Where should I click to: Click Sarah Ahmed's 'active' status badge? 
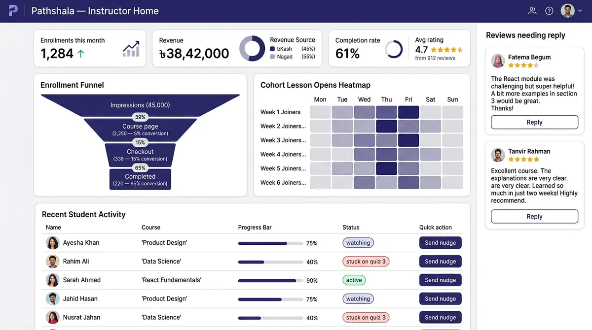tap(354, 280)
